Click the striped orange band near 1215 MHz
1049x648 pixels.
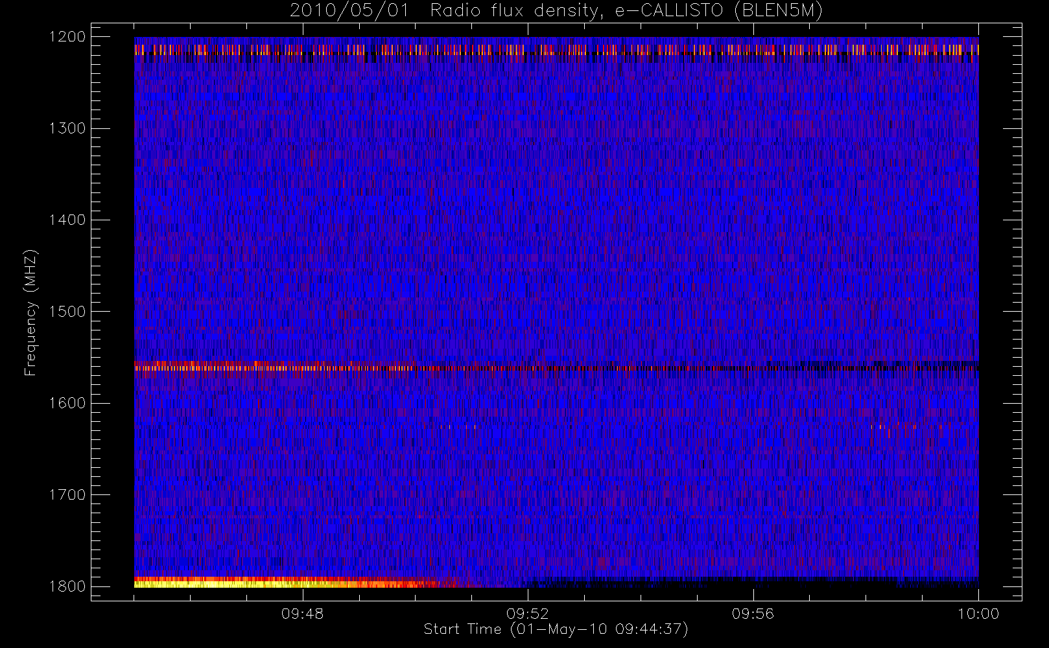tap(556, 49)
